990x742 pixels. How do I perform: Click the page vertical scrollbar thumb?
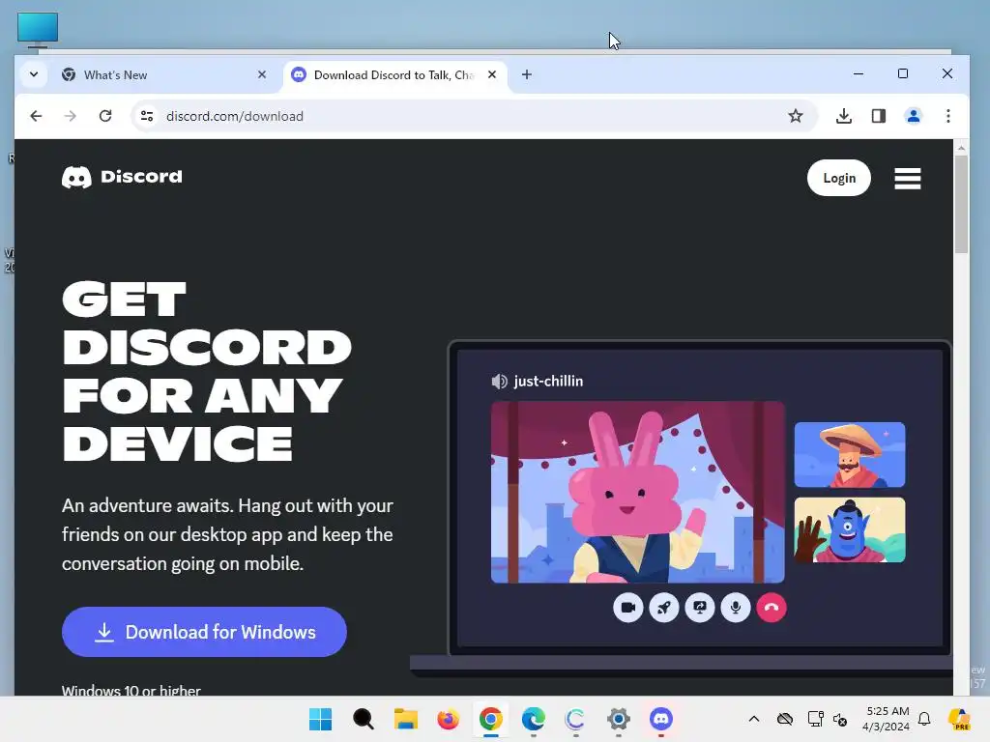tap(961, 204)
